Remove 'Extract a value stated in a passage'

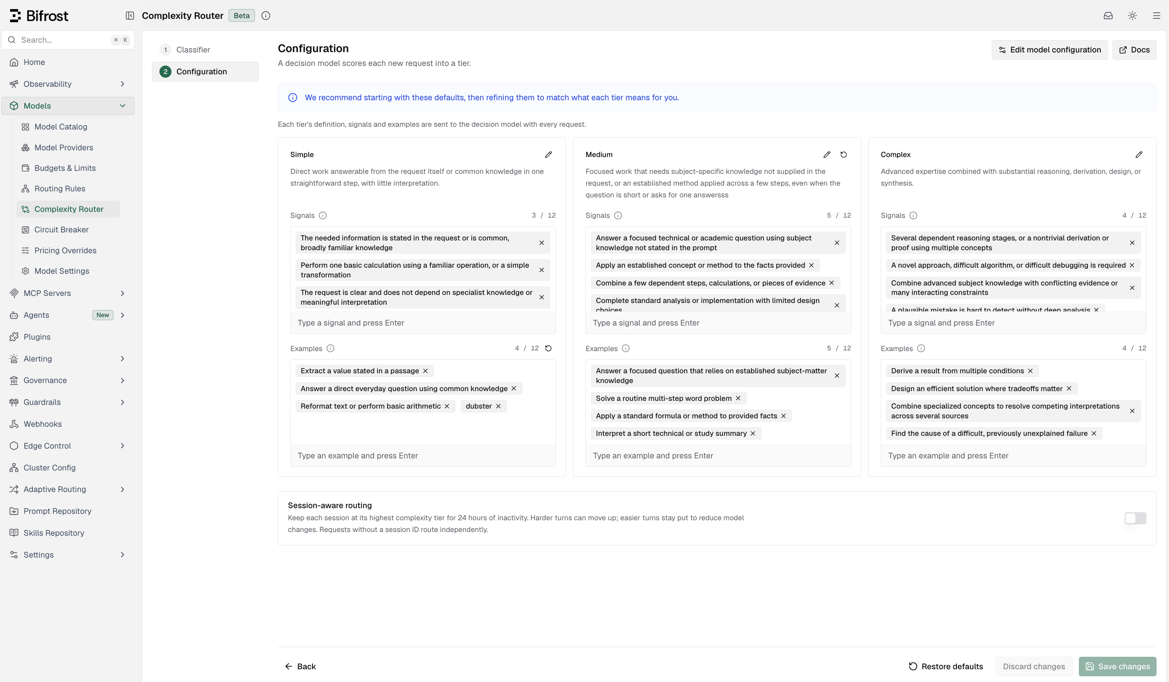click(x=425, y=371)
